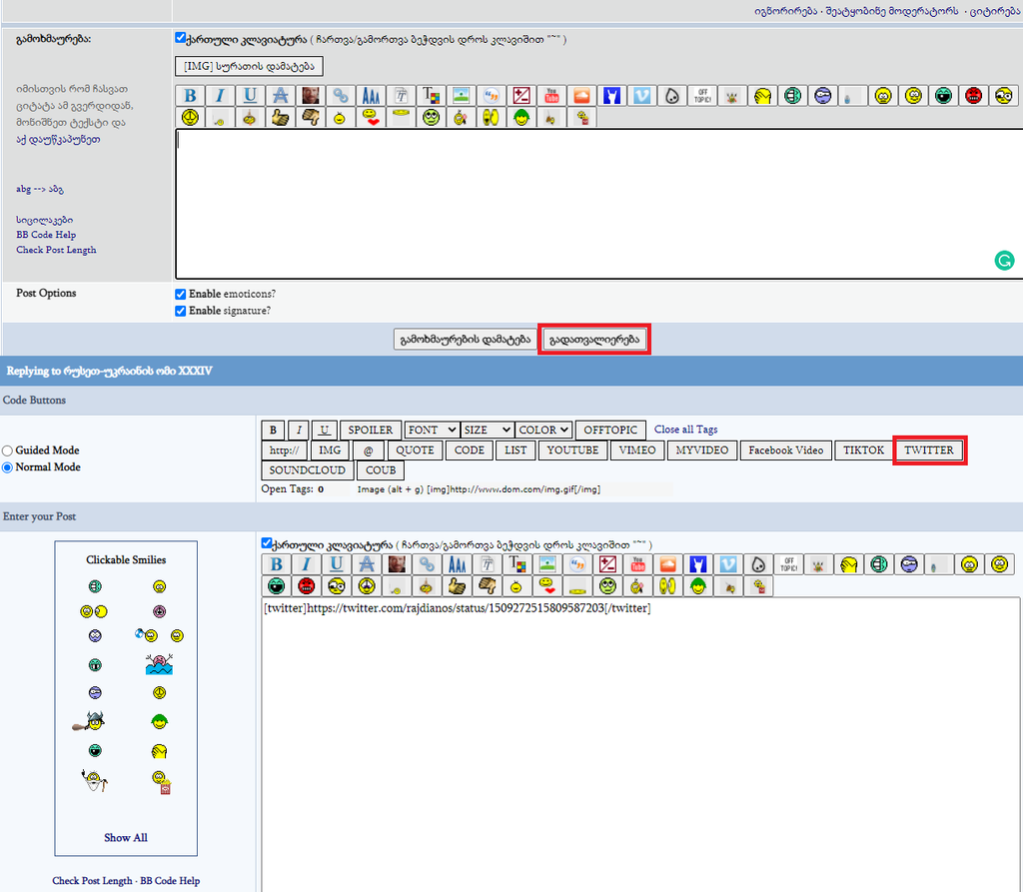Viewport: 1023px width, 892px height.
Task: Click the SoundCloud icon in the top reply toolbar
Action: tap(581, 96)
